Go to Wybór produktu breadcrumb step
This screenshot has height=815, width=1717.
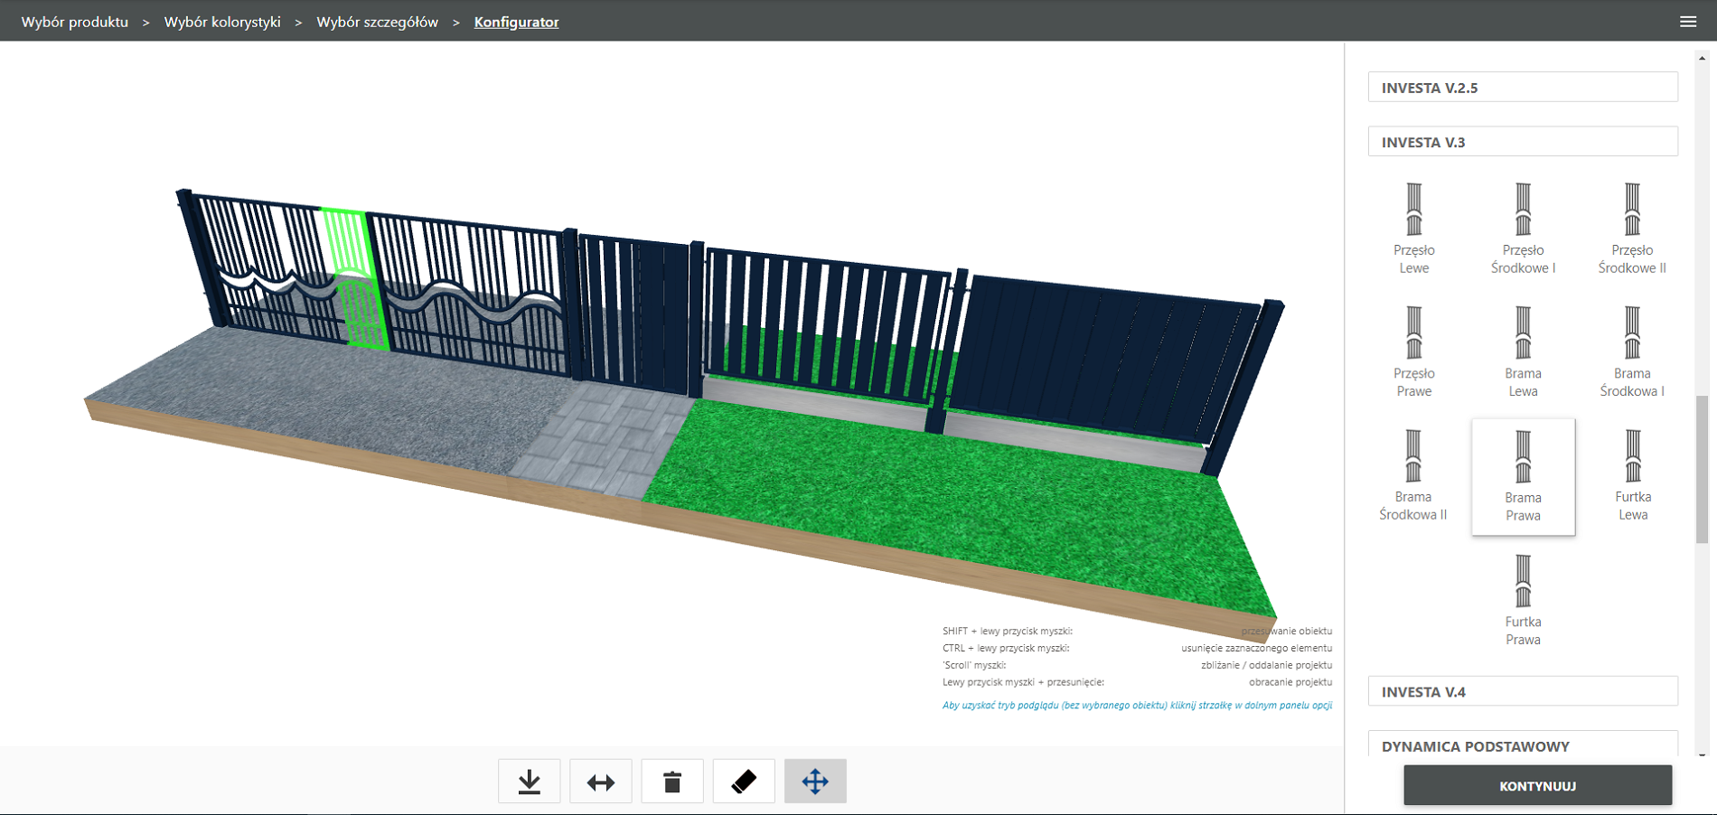point(75,22)
